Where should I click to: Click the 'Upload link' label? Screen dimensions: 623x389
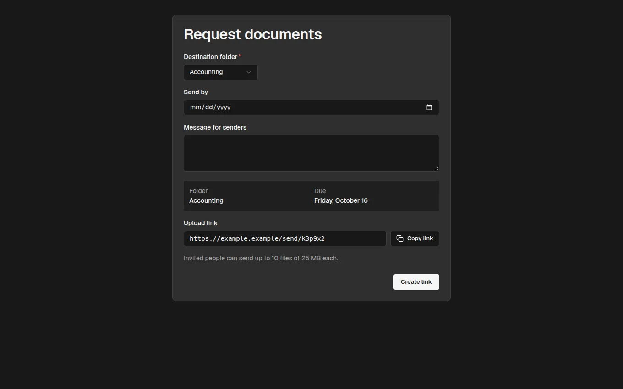pyautogui.click(x=201, y=223)
